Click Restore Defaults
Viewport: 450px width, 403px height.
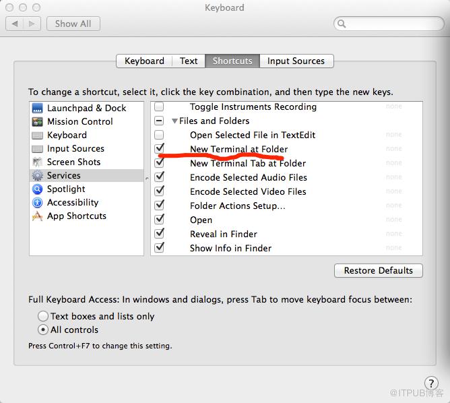[x=378, y=270]
